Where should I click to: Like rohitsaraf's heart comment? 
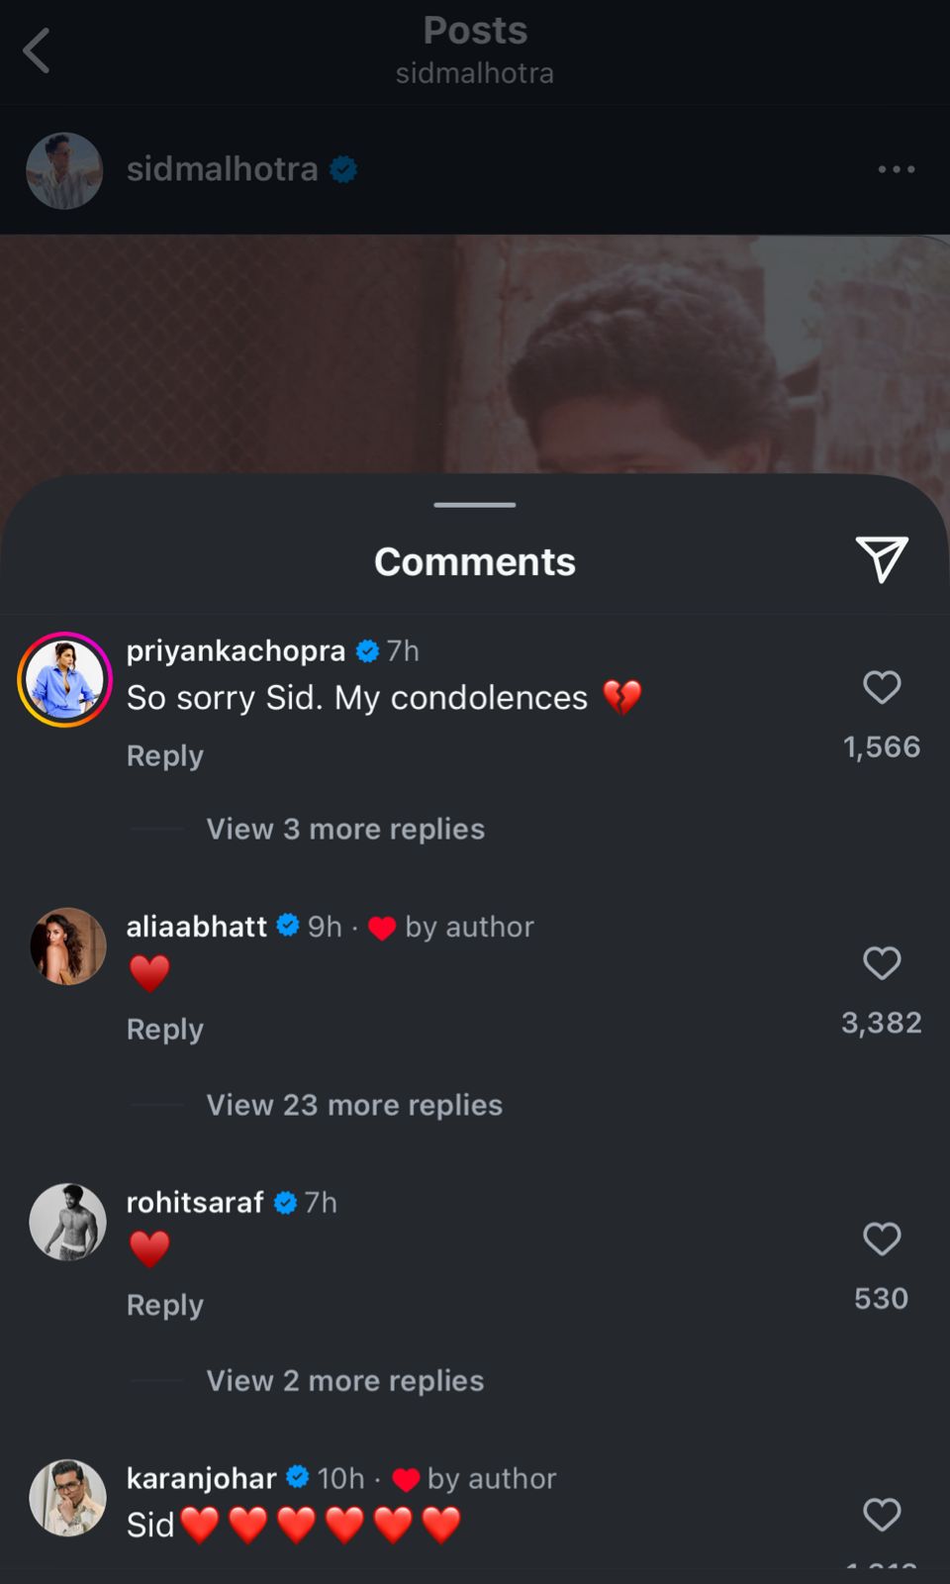tap(881, 1238)
